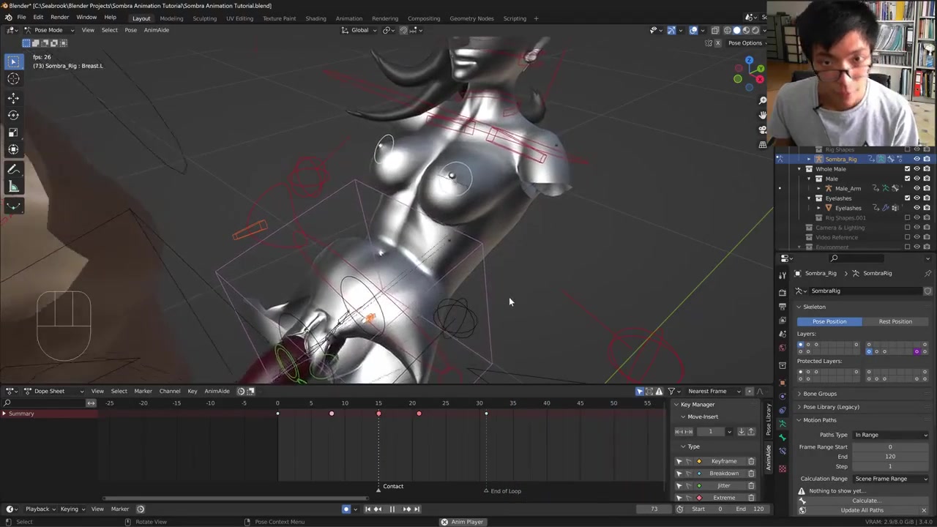
Task: Select the Move tool in the viewport toolbar
Action: click(13, 97)
